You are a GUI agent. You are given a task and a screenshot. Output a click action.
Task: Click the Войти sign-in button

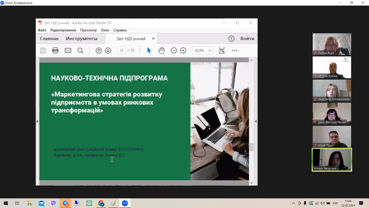pos(247,39)
